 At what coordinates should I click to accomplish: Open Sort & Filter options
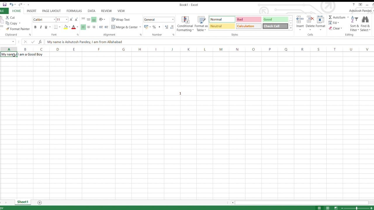[355, 24]
